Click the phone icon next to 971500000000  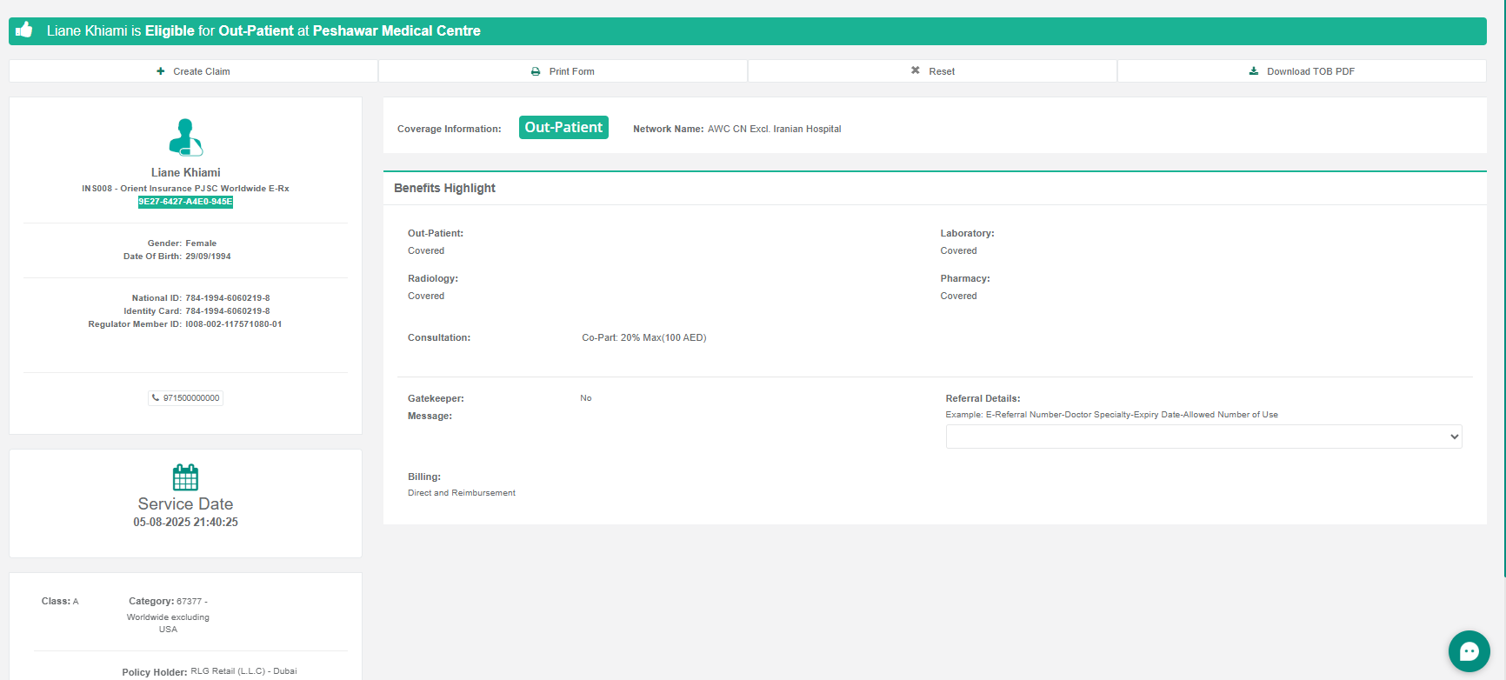pos(156,398)
